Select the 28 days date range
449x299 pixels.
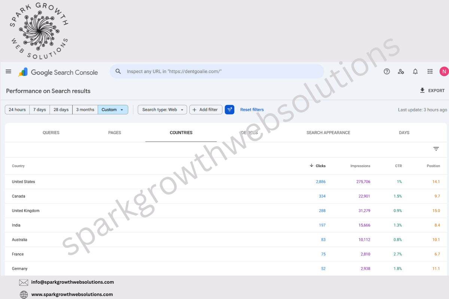point(61,110)
